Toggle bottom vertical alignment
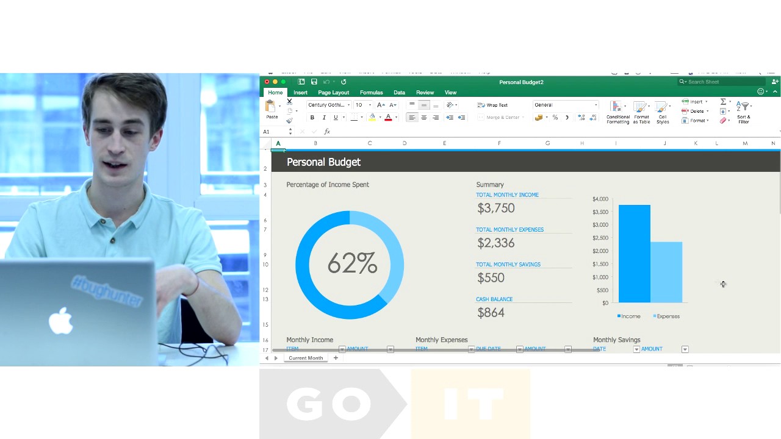The height and width of the screenshot is (439, 781). pyautogui.click(x=435, y=105)
